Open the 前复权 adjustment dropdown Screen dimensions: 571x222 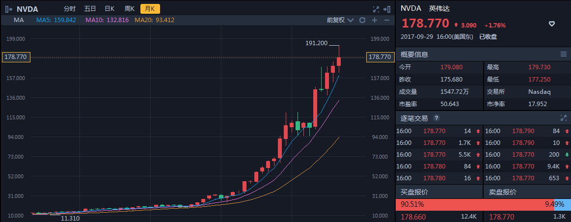tap(339, 20)
